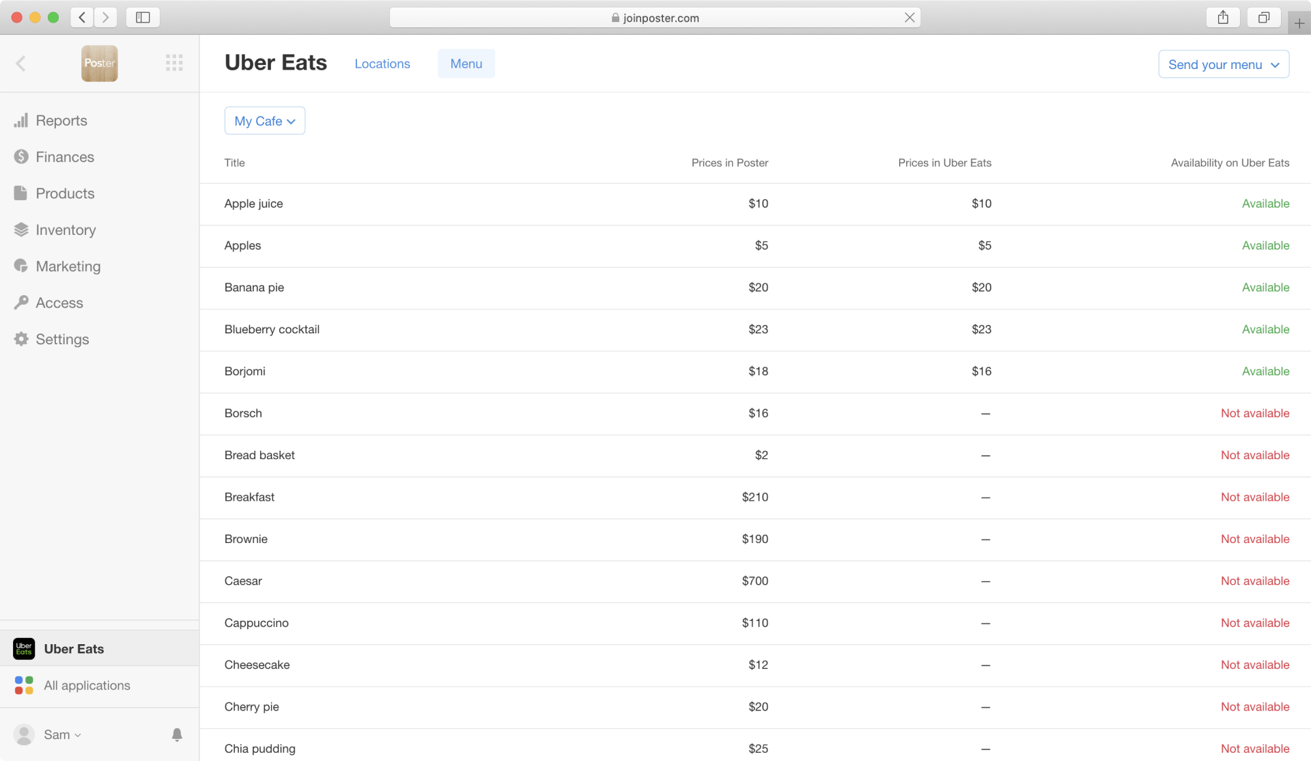Show Safari tab overview
Viewport: 1311px width, 761px height.
[1264, 18]
